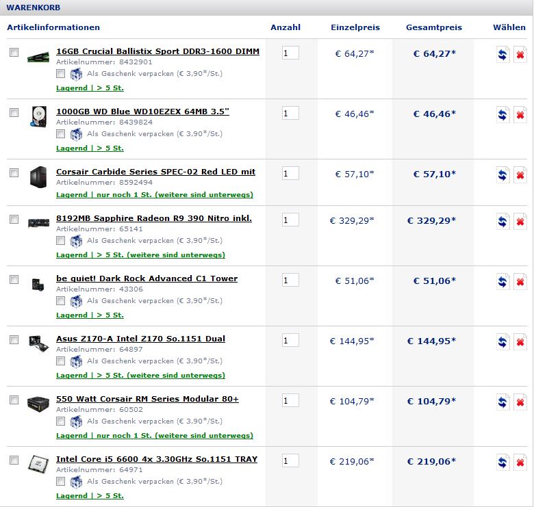Screen dimensions: 534x507
Task: Focus quantity field for Corsair Carbide case
Action: (x=290, y=173)
